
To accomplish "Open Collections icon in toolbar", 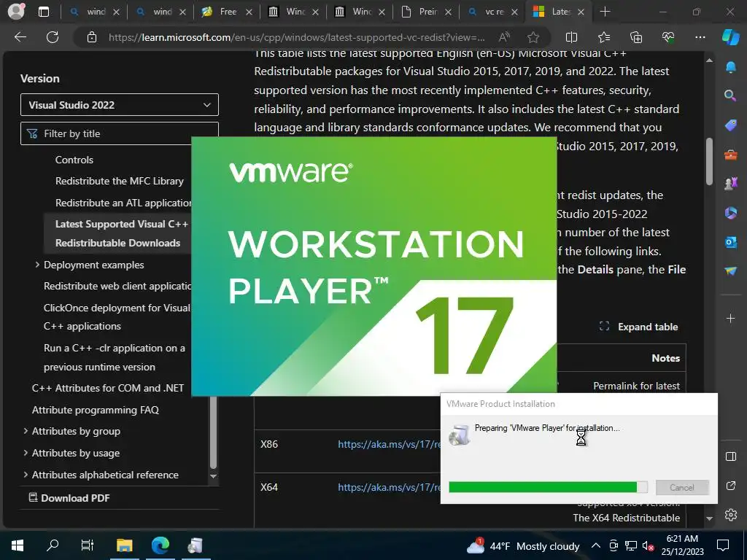I will [x=636, y=37].
